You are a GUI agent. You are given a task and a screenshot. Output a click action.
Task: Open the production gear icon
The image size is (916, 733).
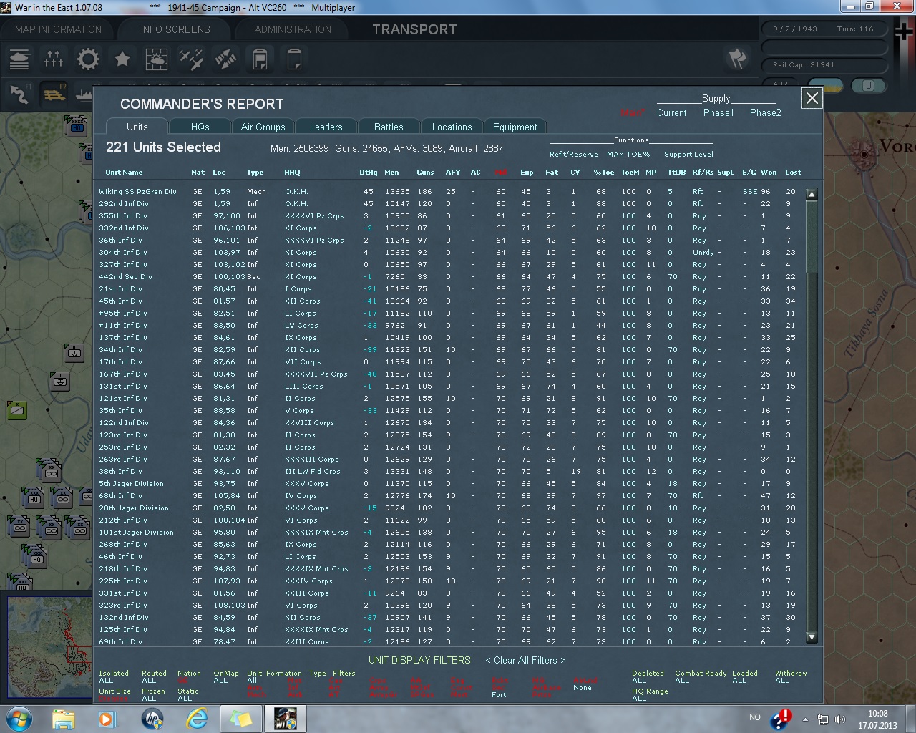(88, 59)
